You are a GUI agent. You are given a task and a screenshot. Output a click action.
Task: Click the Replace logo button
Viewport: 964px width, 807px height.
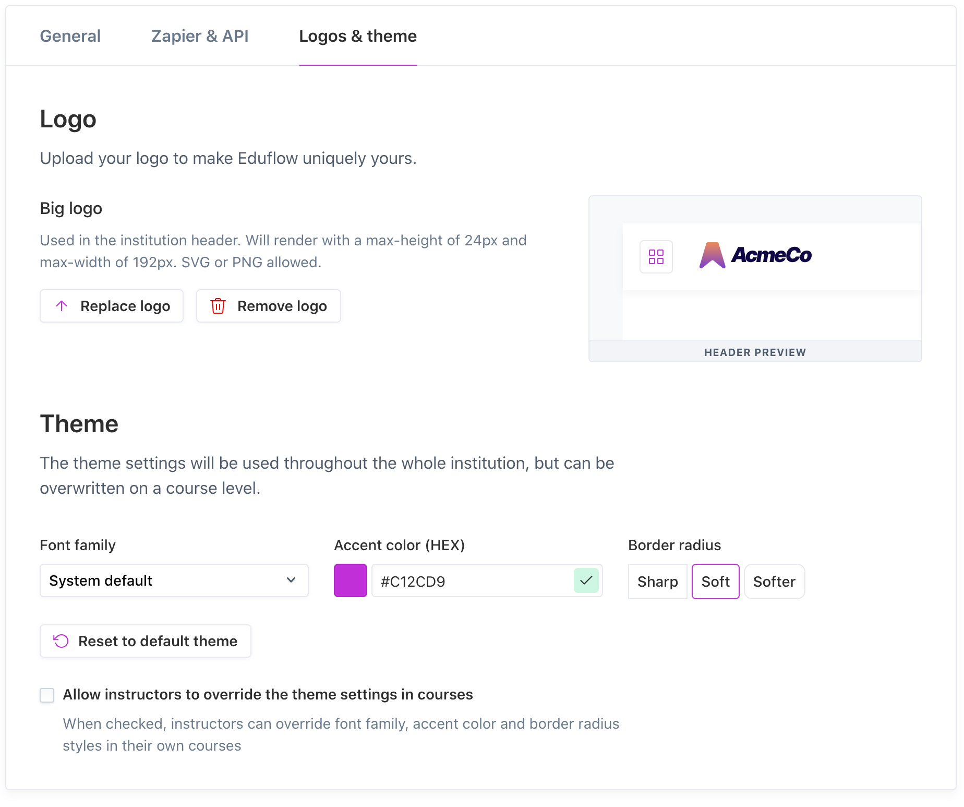tap(112, 306)
